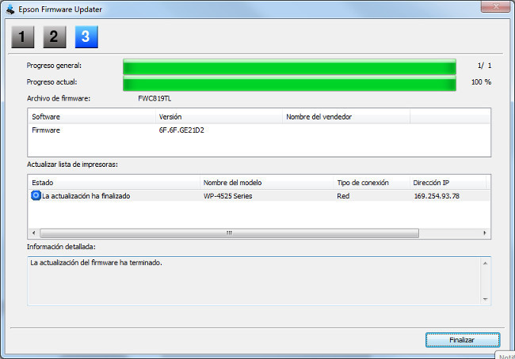Click the Nombre del modelo column header
This screenshot has width=515, height=359.
[266, 183]
